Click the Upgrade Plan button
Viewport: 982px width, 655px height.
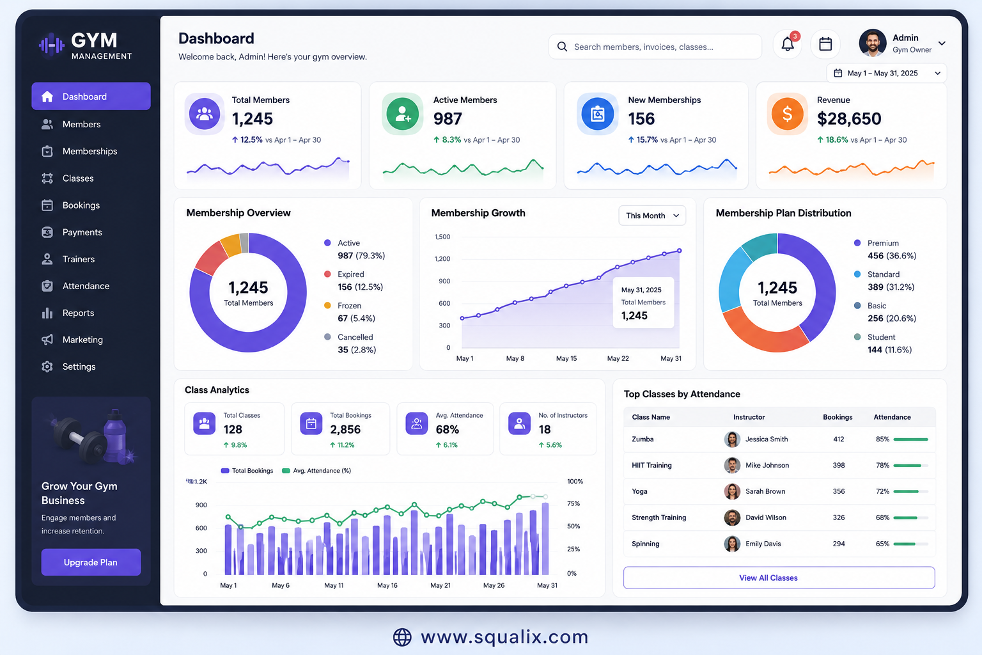pos(91,562)
